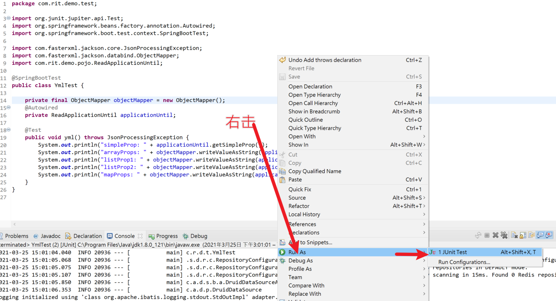Expand the Profile As submenu arrow

pyautogui.click(x=424, y=269)
